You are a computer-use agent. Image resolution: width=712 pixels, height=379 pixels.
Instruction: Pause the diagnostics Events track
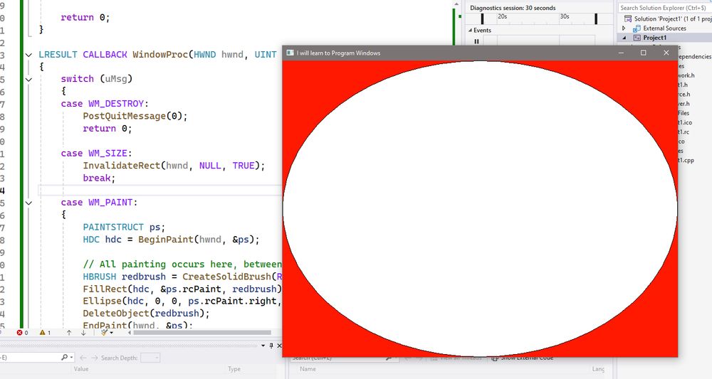click(476, 41)
